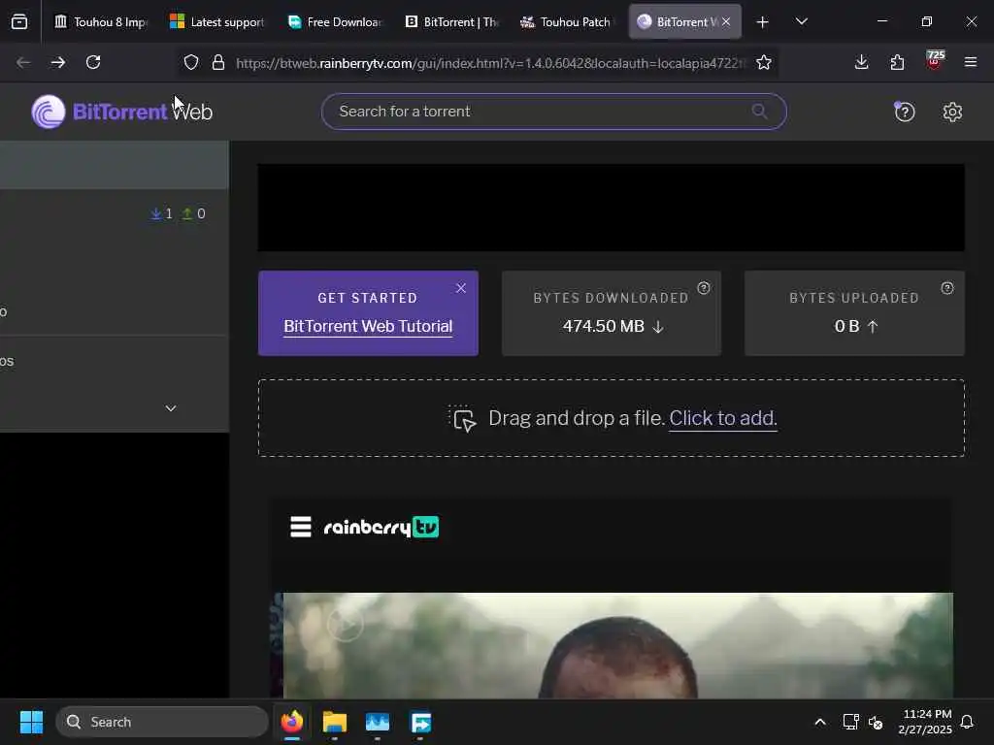Go back in browser history

(x=23, y=62)
